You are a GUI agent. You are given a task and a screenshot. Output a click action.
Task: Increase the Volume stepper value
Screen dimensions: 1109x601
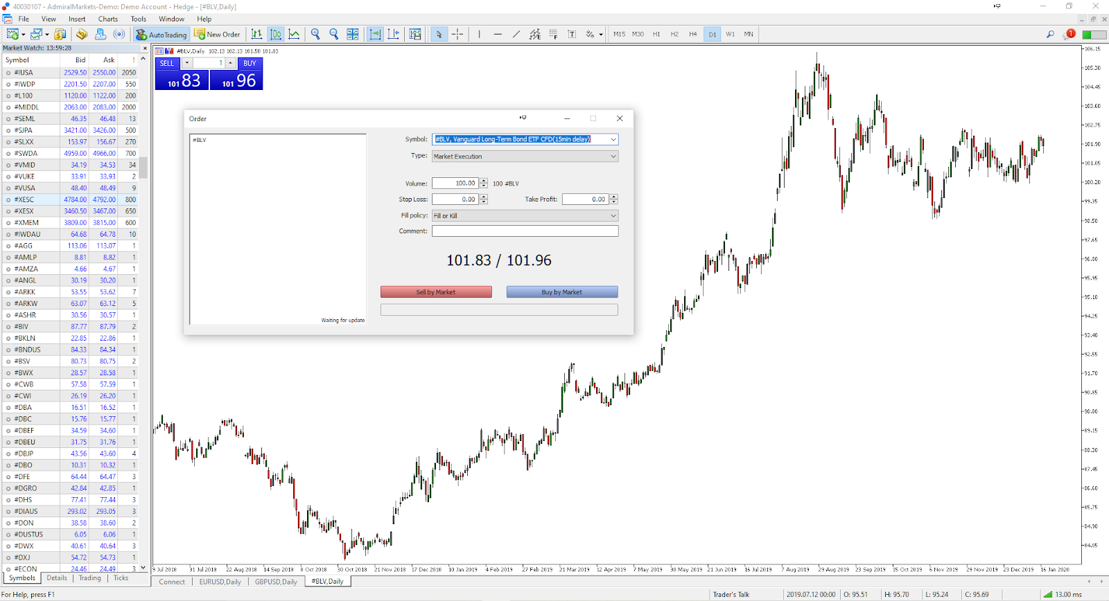click(x=484, y=181)
